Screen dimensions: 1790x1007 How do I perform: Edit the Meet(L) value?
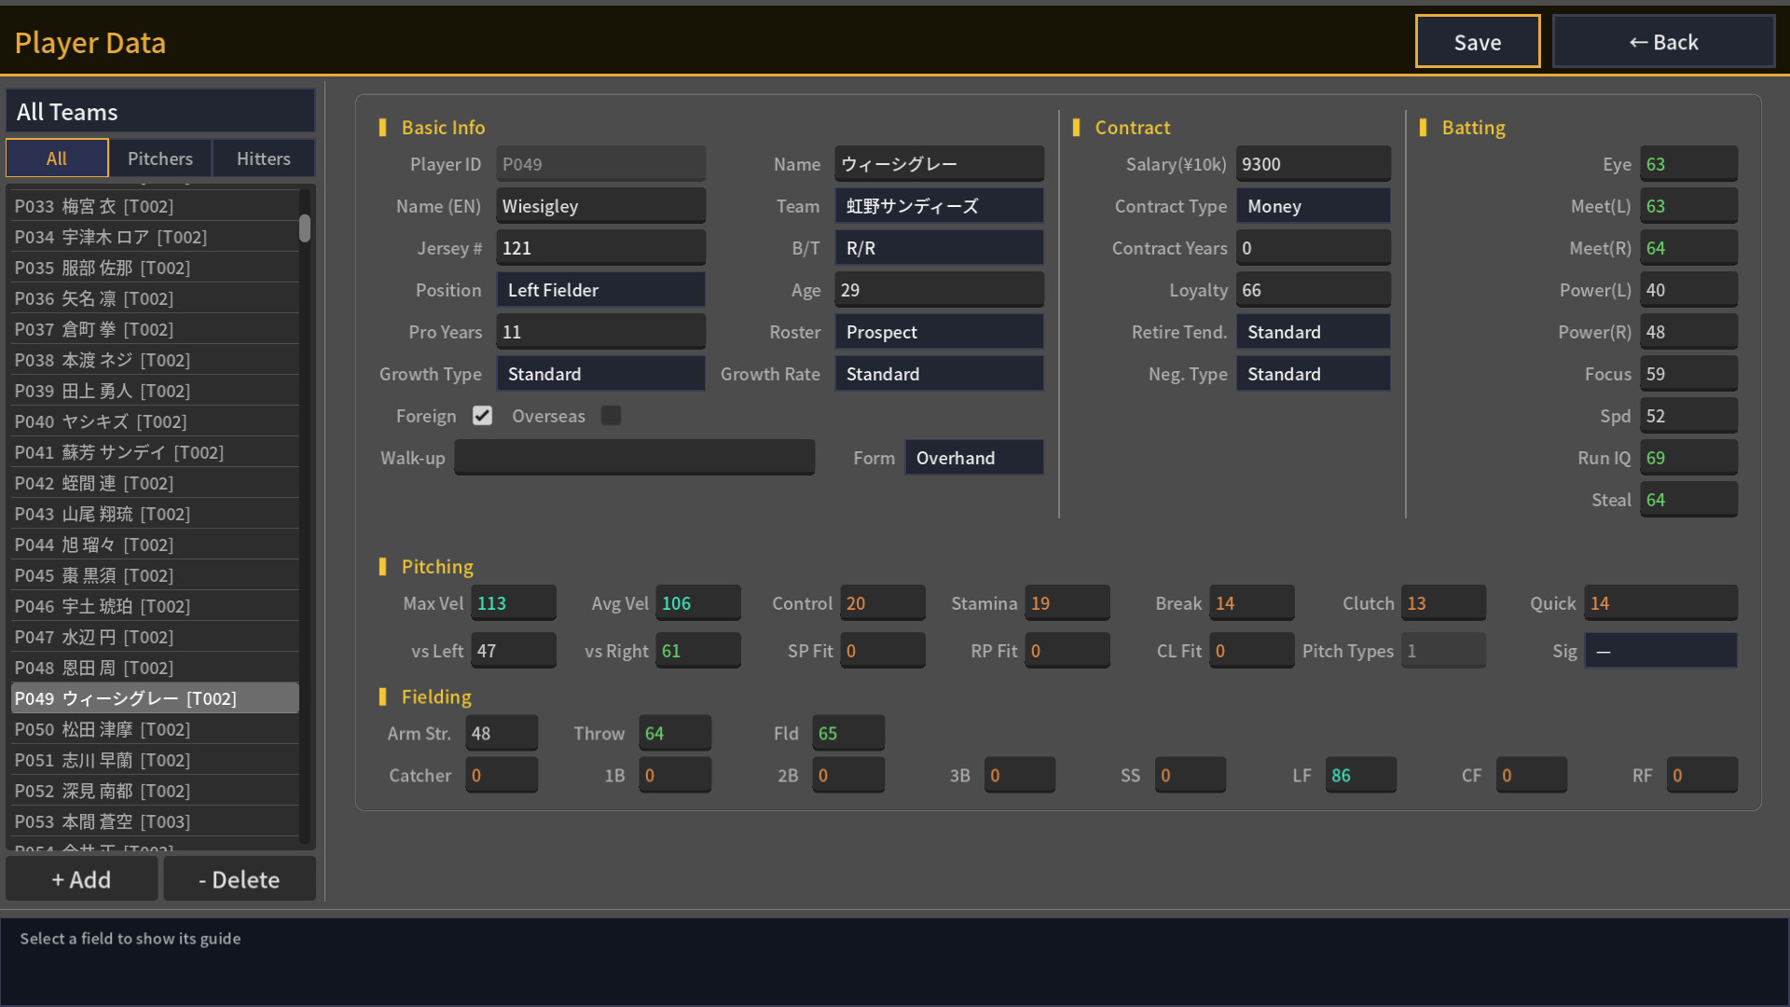pyautogui.click(x=1688, y=206)
